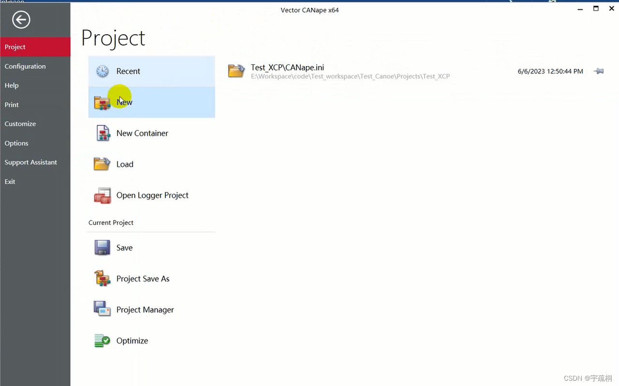Viewport: 619px width, 386px height.
Task: Minimize the CANape window
Action: point(580,9)
